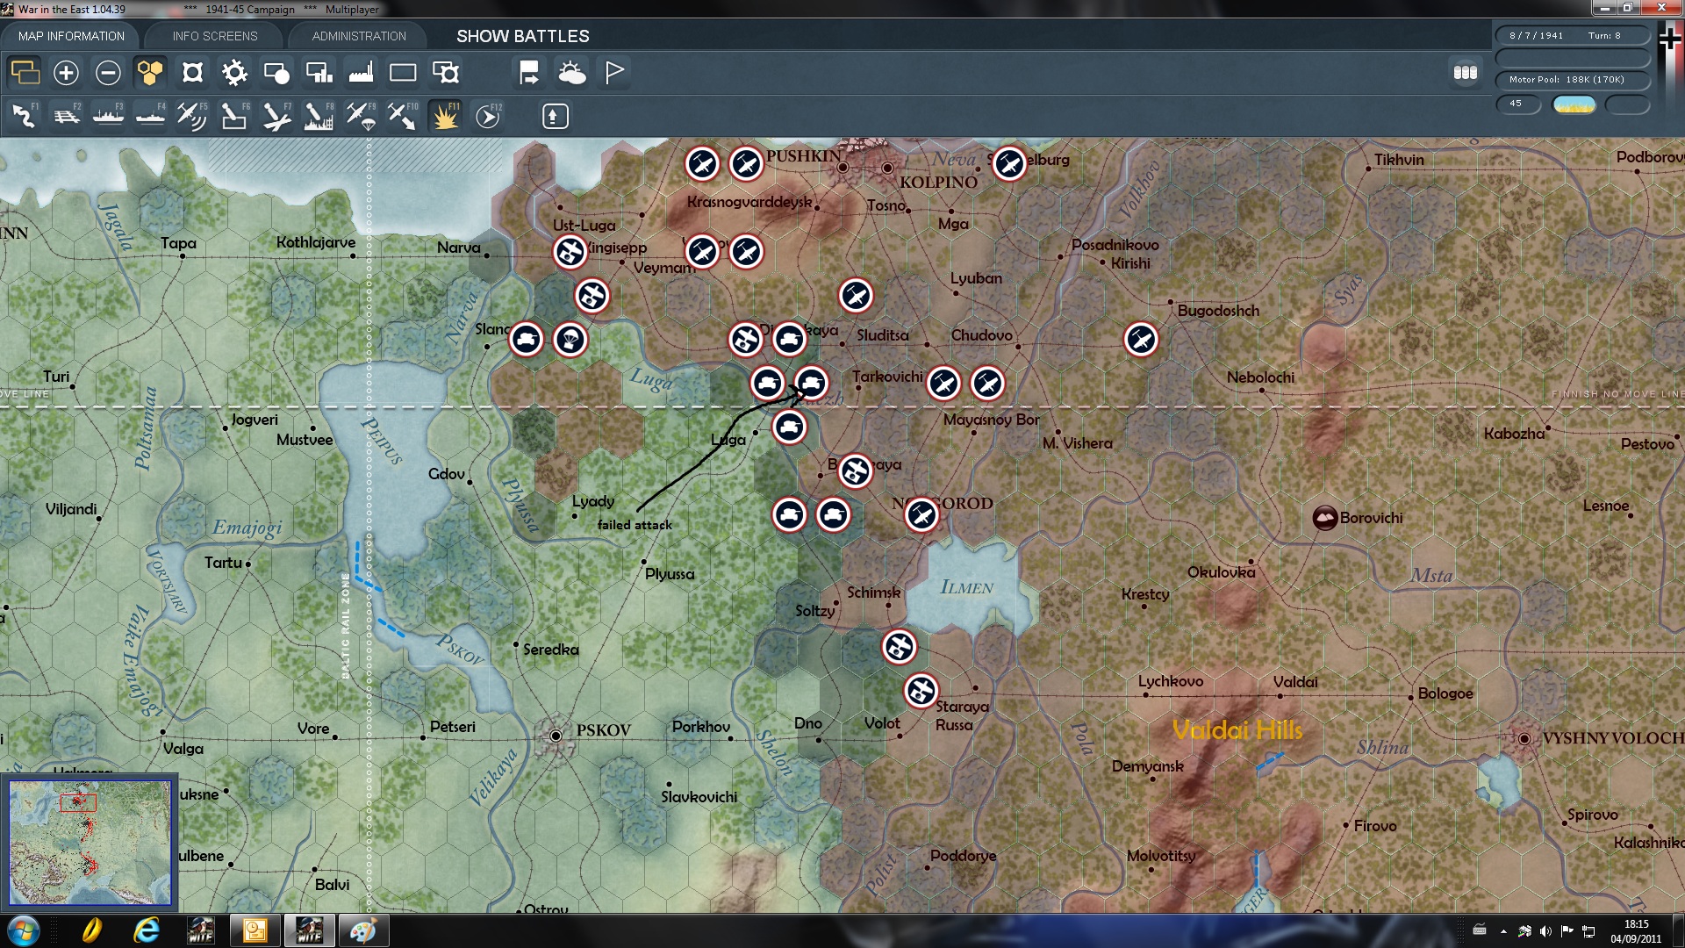Click air battle marker east of Neva
The width and height of the screenshot is (1685, 948).
1009,163
